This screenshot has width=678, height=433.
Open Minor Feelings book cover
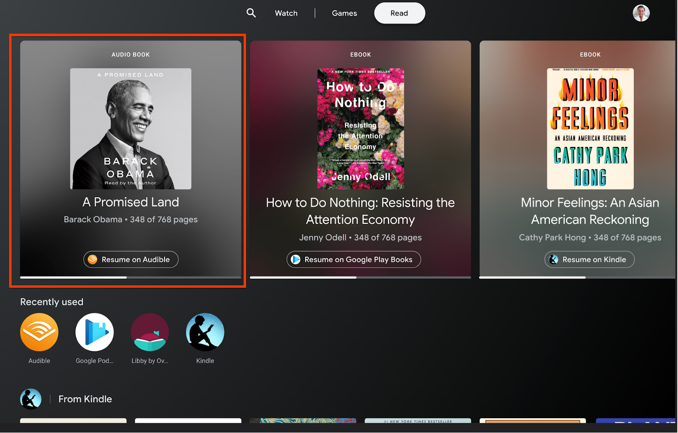click(x=590, y=129)
